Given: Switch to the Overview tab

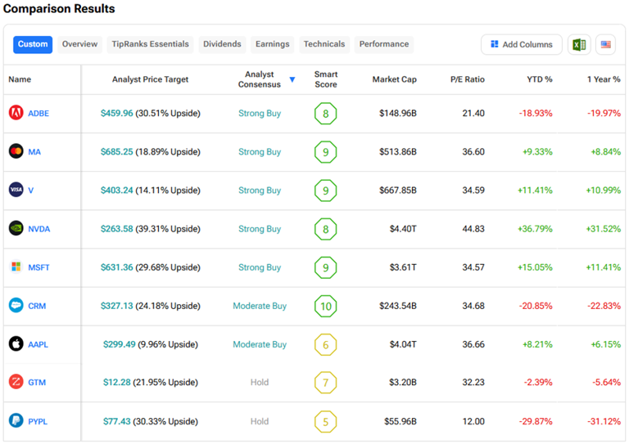Looking at the screenshot, I should coord(79,44).
